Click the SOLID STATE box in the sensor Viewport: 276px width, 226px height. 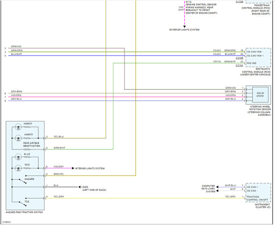(260, 95)
